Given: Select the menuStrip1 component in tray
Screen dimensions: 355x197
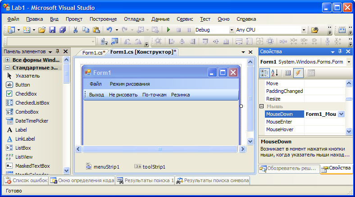Looking at the screenshot, I should [103, 167].
